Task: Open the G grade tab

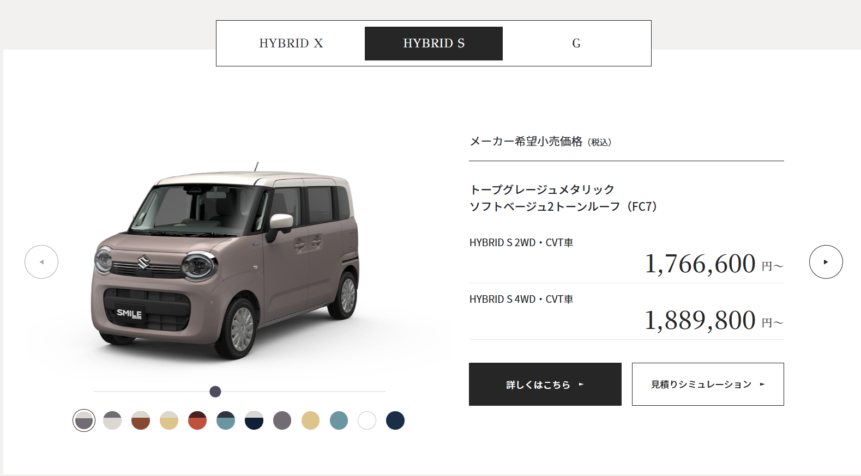Action: pyautogui.click(x=576, y=44)
